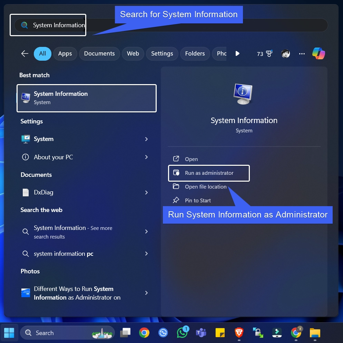Open the second Chrome profile icon on taskbar
343x343 pixels.
coord(296,333)
